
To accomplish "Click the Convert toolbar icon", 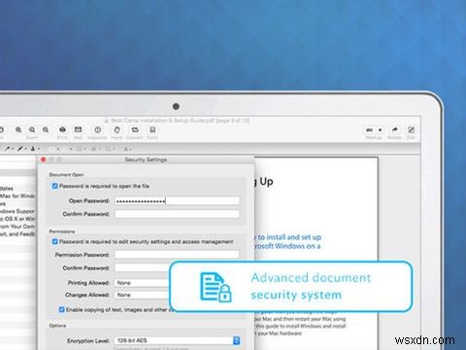I will coord(135,129).
